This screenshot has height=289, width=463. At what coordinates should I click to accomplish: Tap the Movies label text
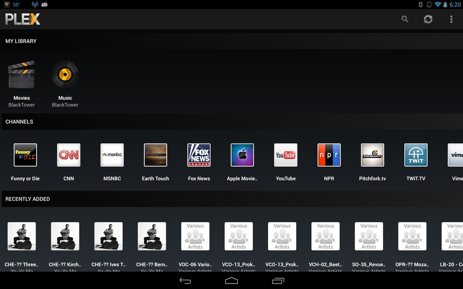click(22, 98)
